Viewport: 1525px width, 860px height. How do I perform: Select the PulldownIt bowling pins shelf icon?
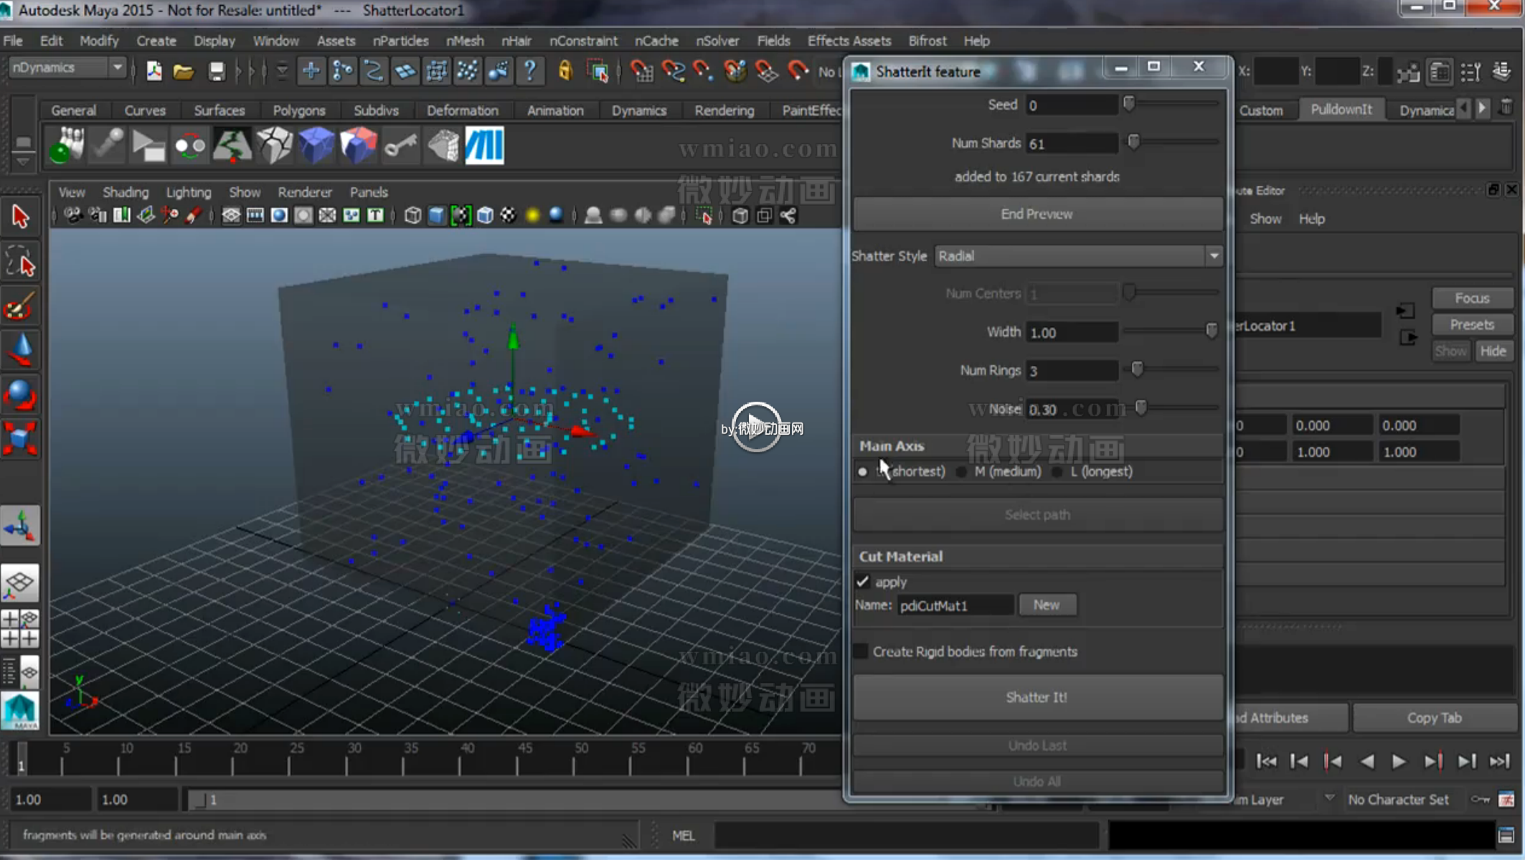tap(65, 145)
